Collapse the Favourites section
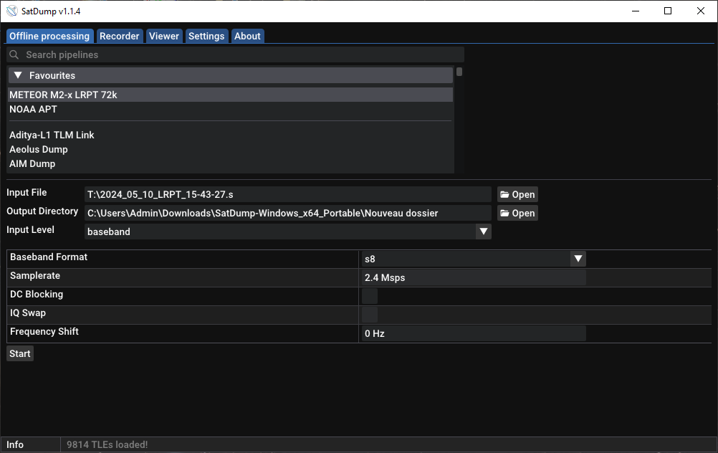This screenshot has width=718, height=453. pyautogui.click(x=18, y=75)
